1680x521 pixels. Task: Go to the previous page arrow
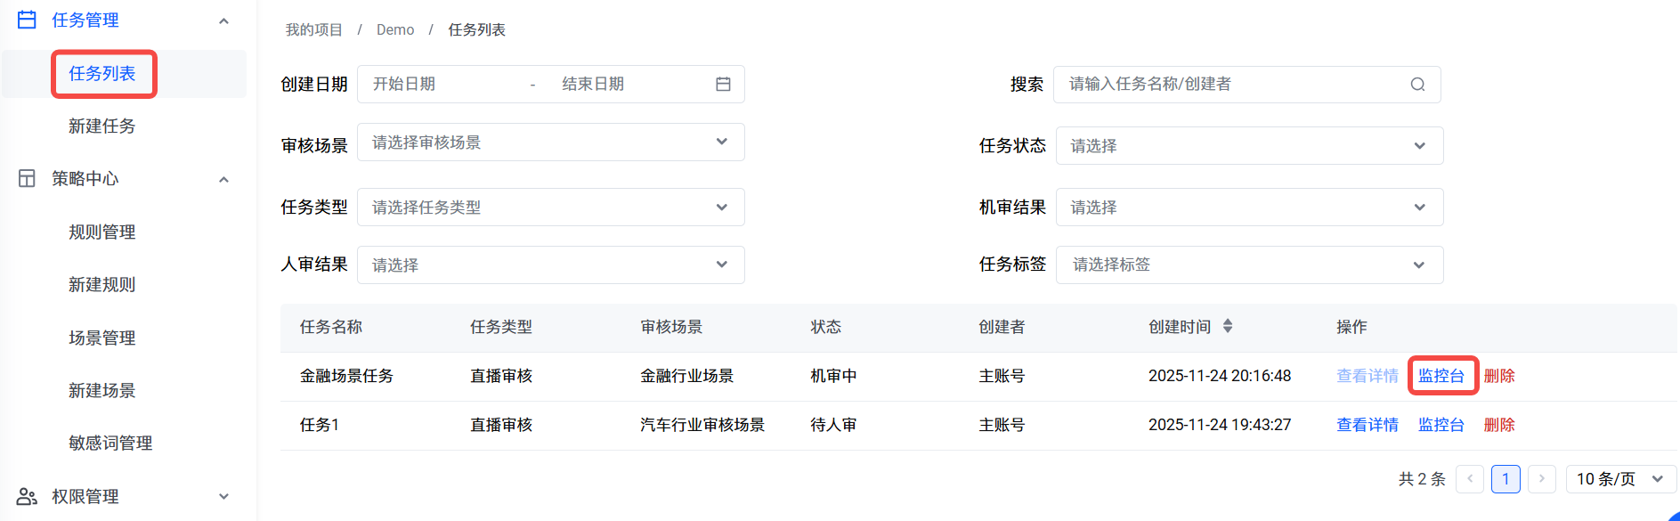(1470, 478)
